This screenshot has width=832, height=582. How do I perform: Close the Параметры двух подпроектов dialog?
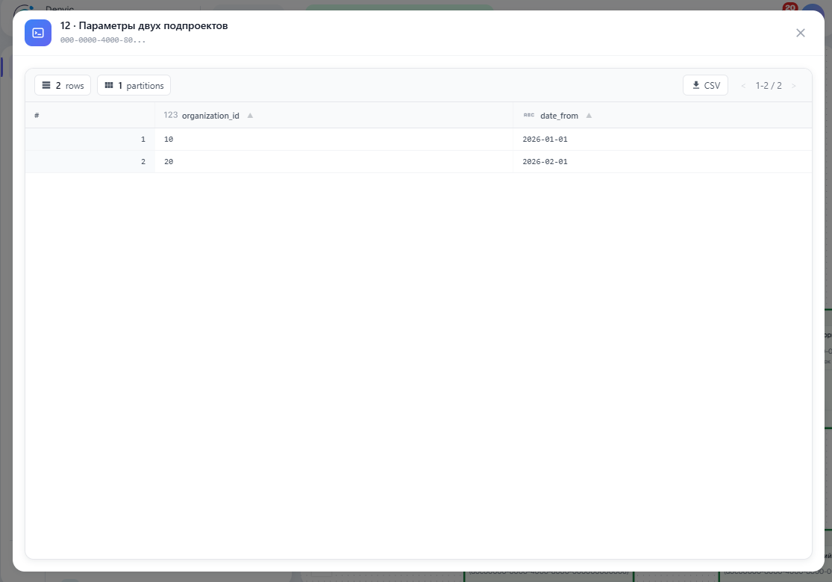coord(800,33)
